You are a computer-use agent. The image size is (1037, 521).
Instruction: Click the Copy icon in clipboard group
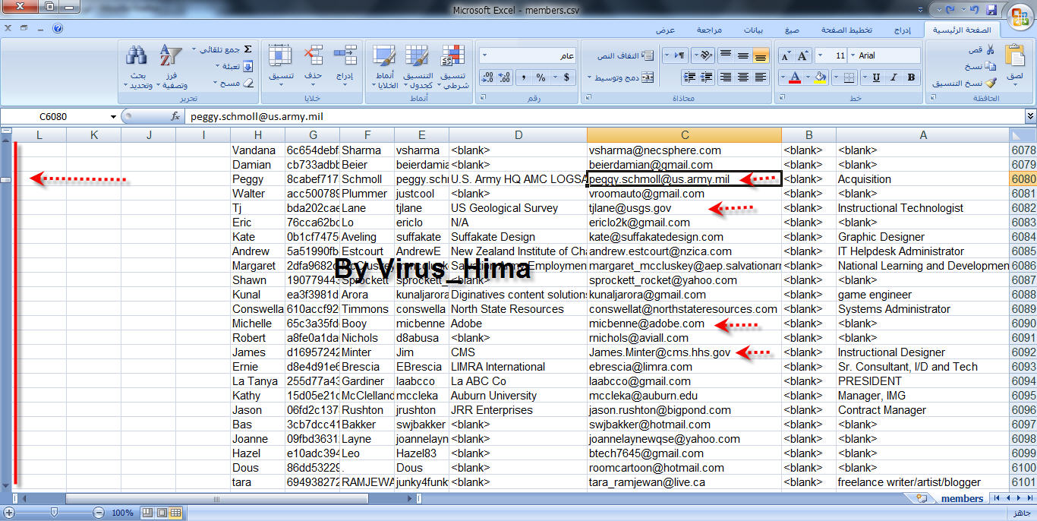pos(990,66)
